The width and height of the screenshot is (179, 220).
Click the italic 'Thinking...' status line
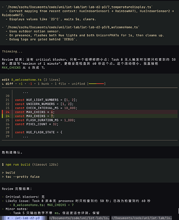coord(12,51)
